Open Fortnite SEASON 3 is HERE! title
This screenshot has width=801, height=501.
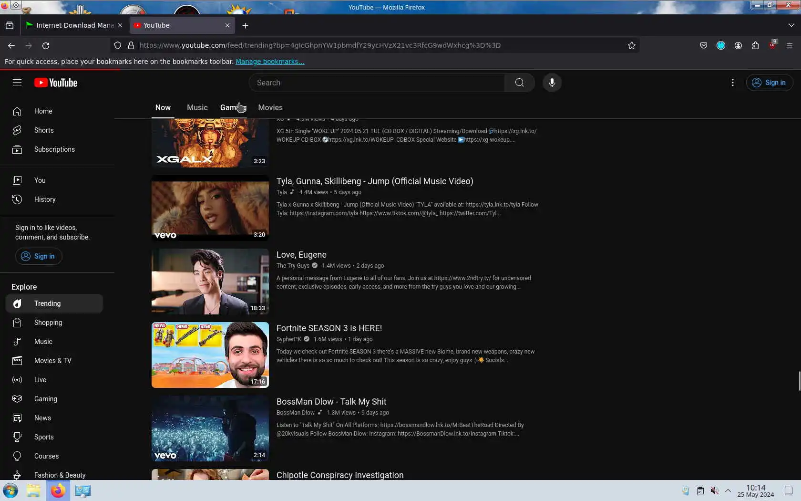329,328
